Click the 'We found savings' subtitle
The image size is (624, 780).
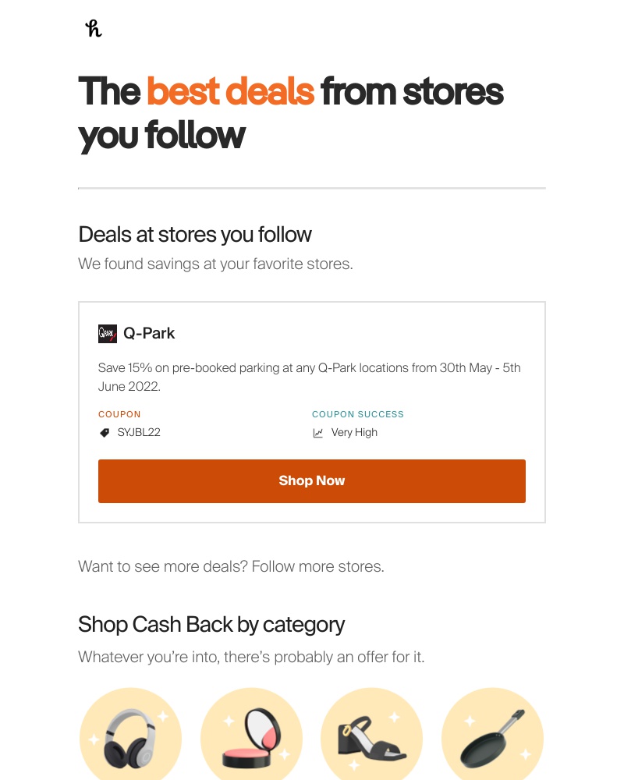coord(215,264)
